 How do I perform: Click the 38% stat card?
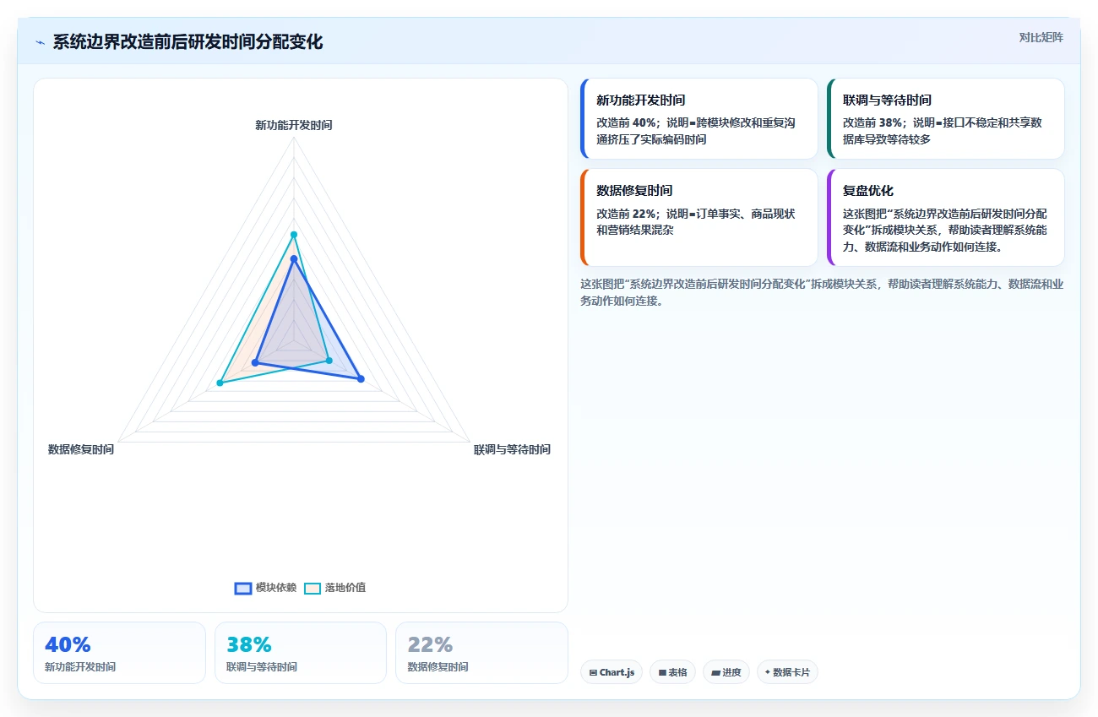pos(301,653)
